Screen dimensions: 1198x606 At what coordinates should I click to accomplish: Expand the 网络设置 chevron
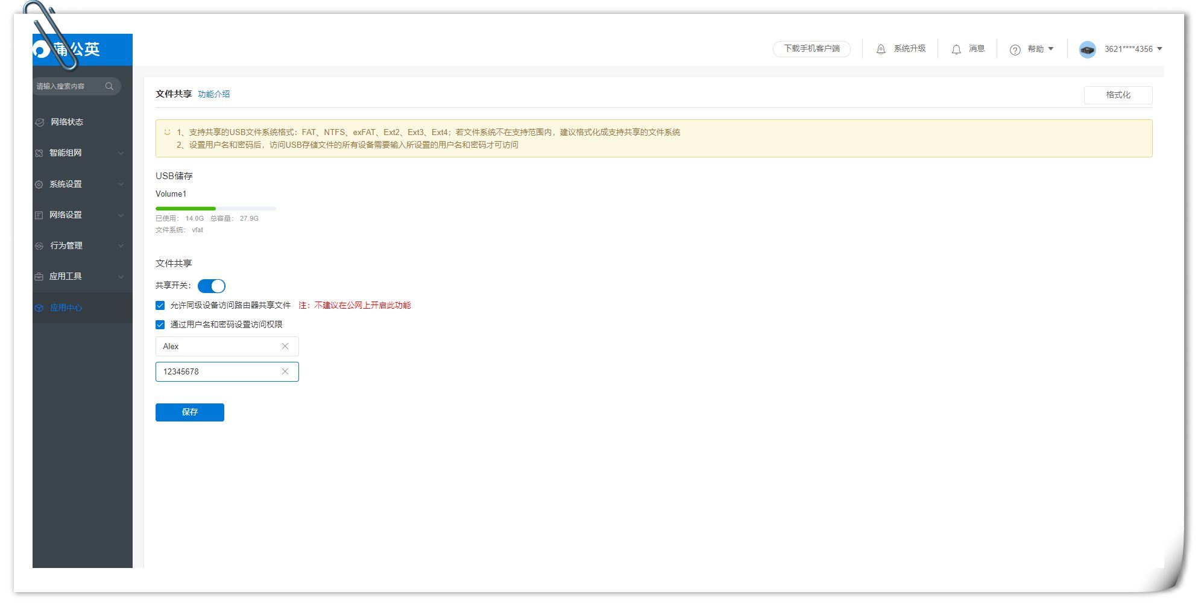(121, 215)
